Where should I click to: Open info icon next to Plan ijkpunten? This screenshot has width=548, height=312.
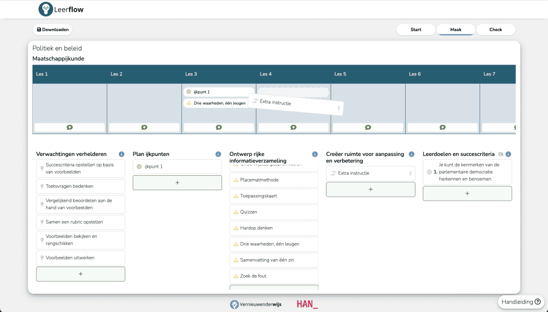[x=218, y=154]
